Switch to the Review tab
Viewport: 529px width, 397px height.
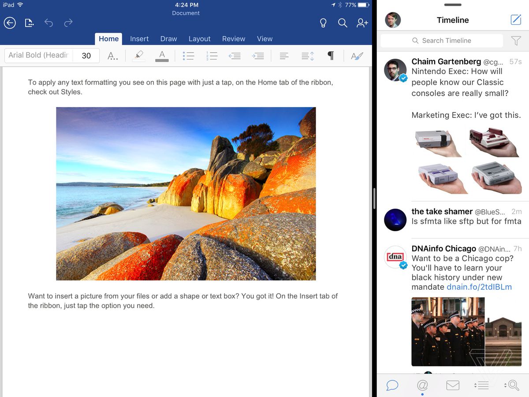[x=233, y=39]
